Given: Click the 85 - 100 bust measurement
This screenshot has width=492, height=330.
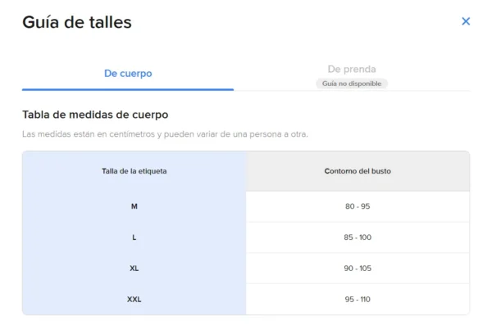Looking at the screenshot, I should click(x=358, y=237).
